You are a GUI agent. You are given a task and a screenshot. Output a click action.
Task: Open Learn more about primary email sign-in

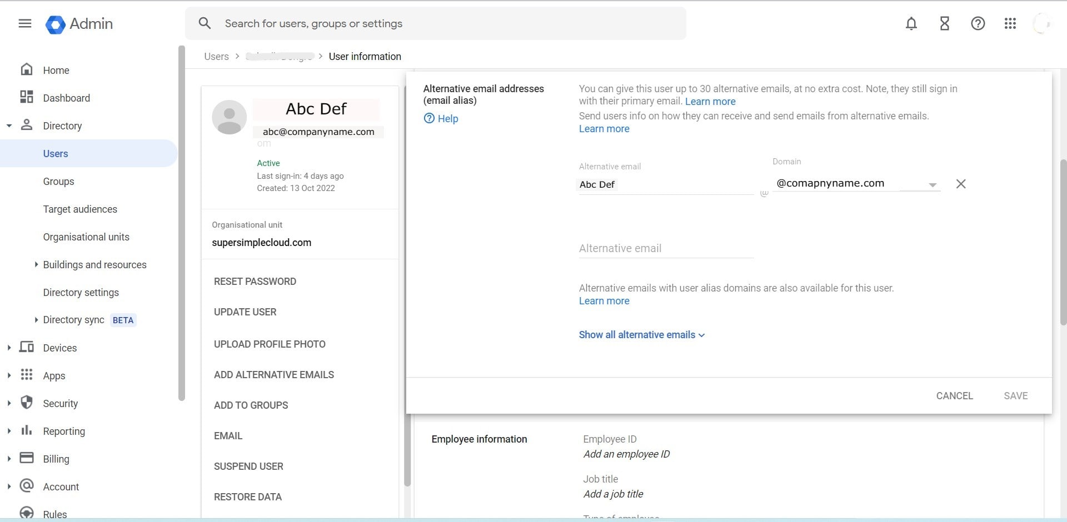click(710, 102)
